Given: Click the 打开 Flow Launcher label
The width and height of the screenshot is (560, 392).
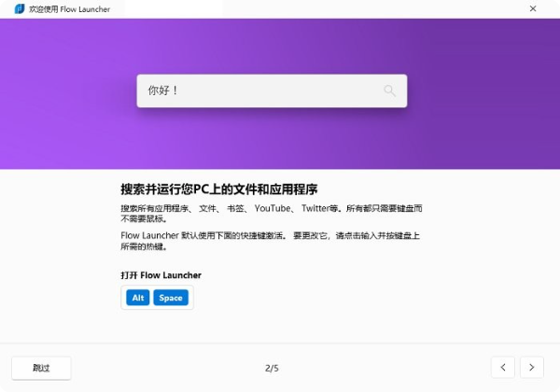Looking at the screenshot, I should [161, 275].
